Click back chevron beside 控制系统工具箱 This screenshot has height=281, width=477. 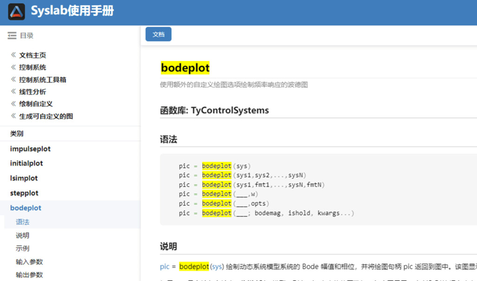[x=13, y=79]
